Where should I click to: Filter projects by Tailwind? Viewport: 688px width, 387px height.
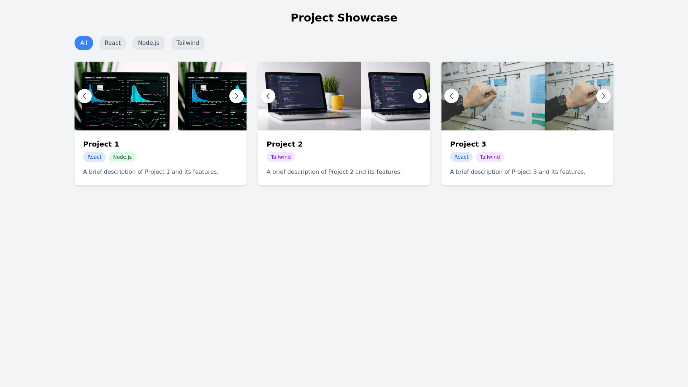click(x=188, y=43)
